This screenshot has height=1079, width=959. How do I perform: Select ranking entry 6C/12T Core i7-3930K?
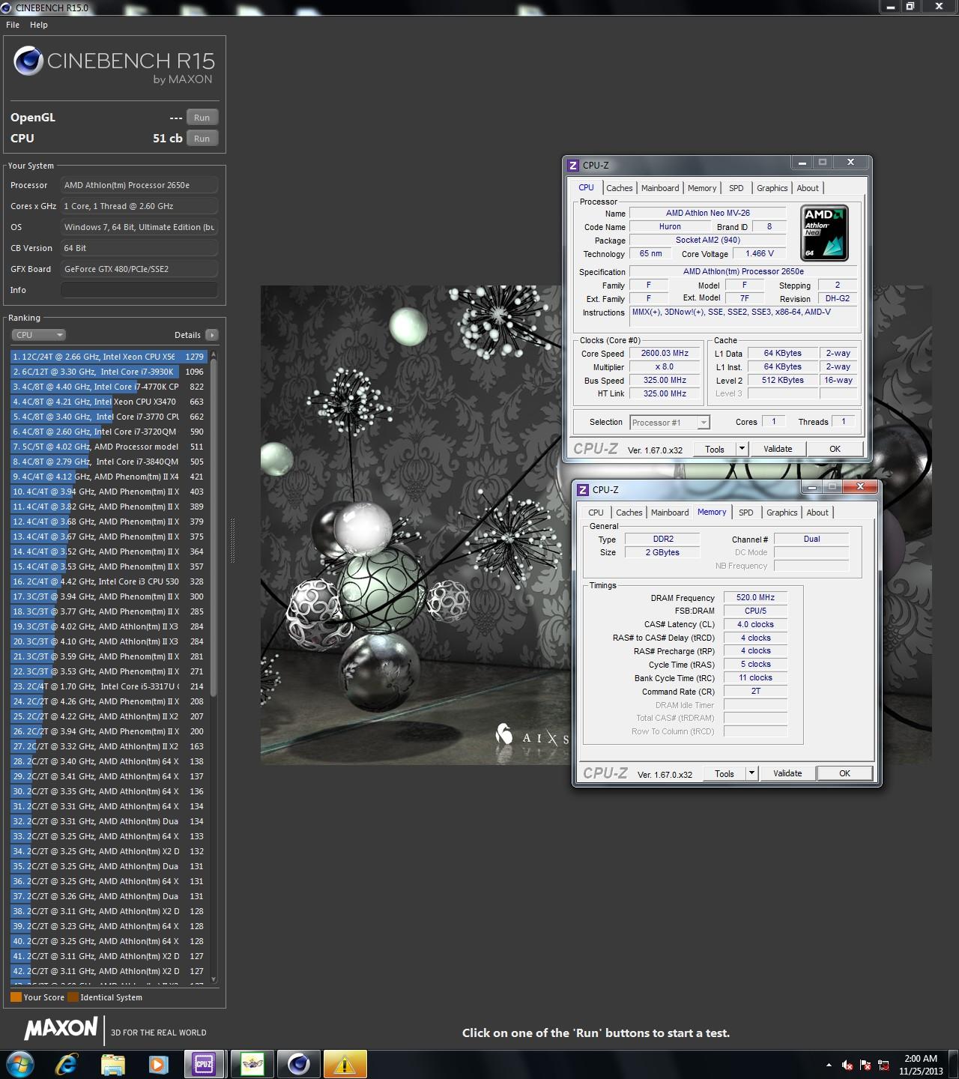click(x=109, y=372)
